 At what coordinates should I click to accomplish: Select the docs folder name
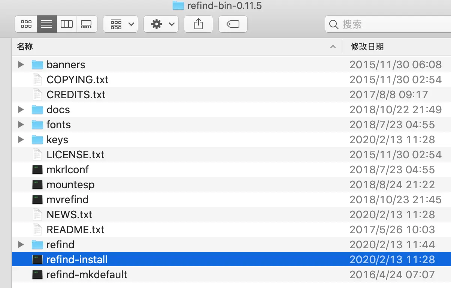pos(58,109)
